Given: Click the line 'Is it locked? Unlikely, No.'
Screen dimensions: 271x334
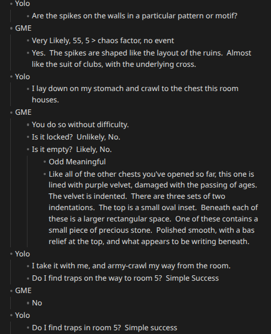Looking at the screenshot, I should (x=76, y=137).
